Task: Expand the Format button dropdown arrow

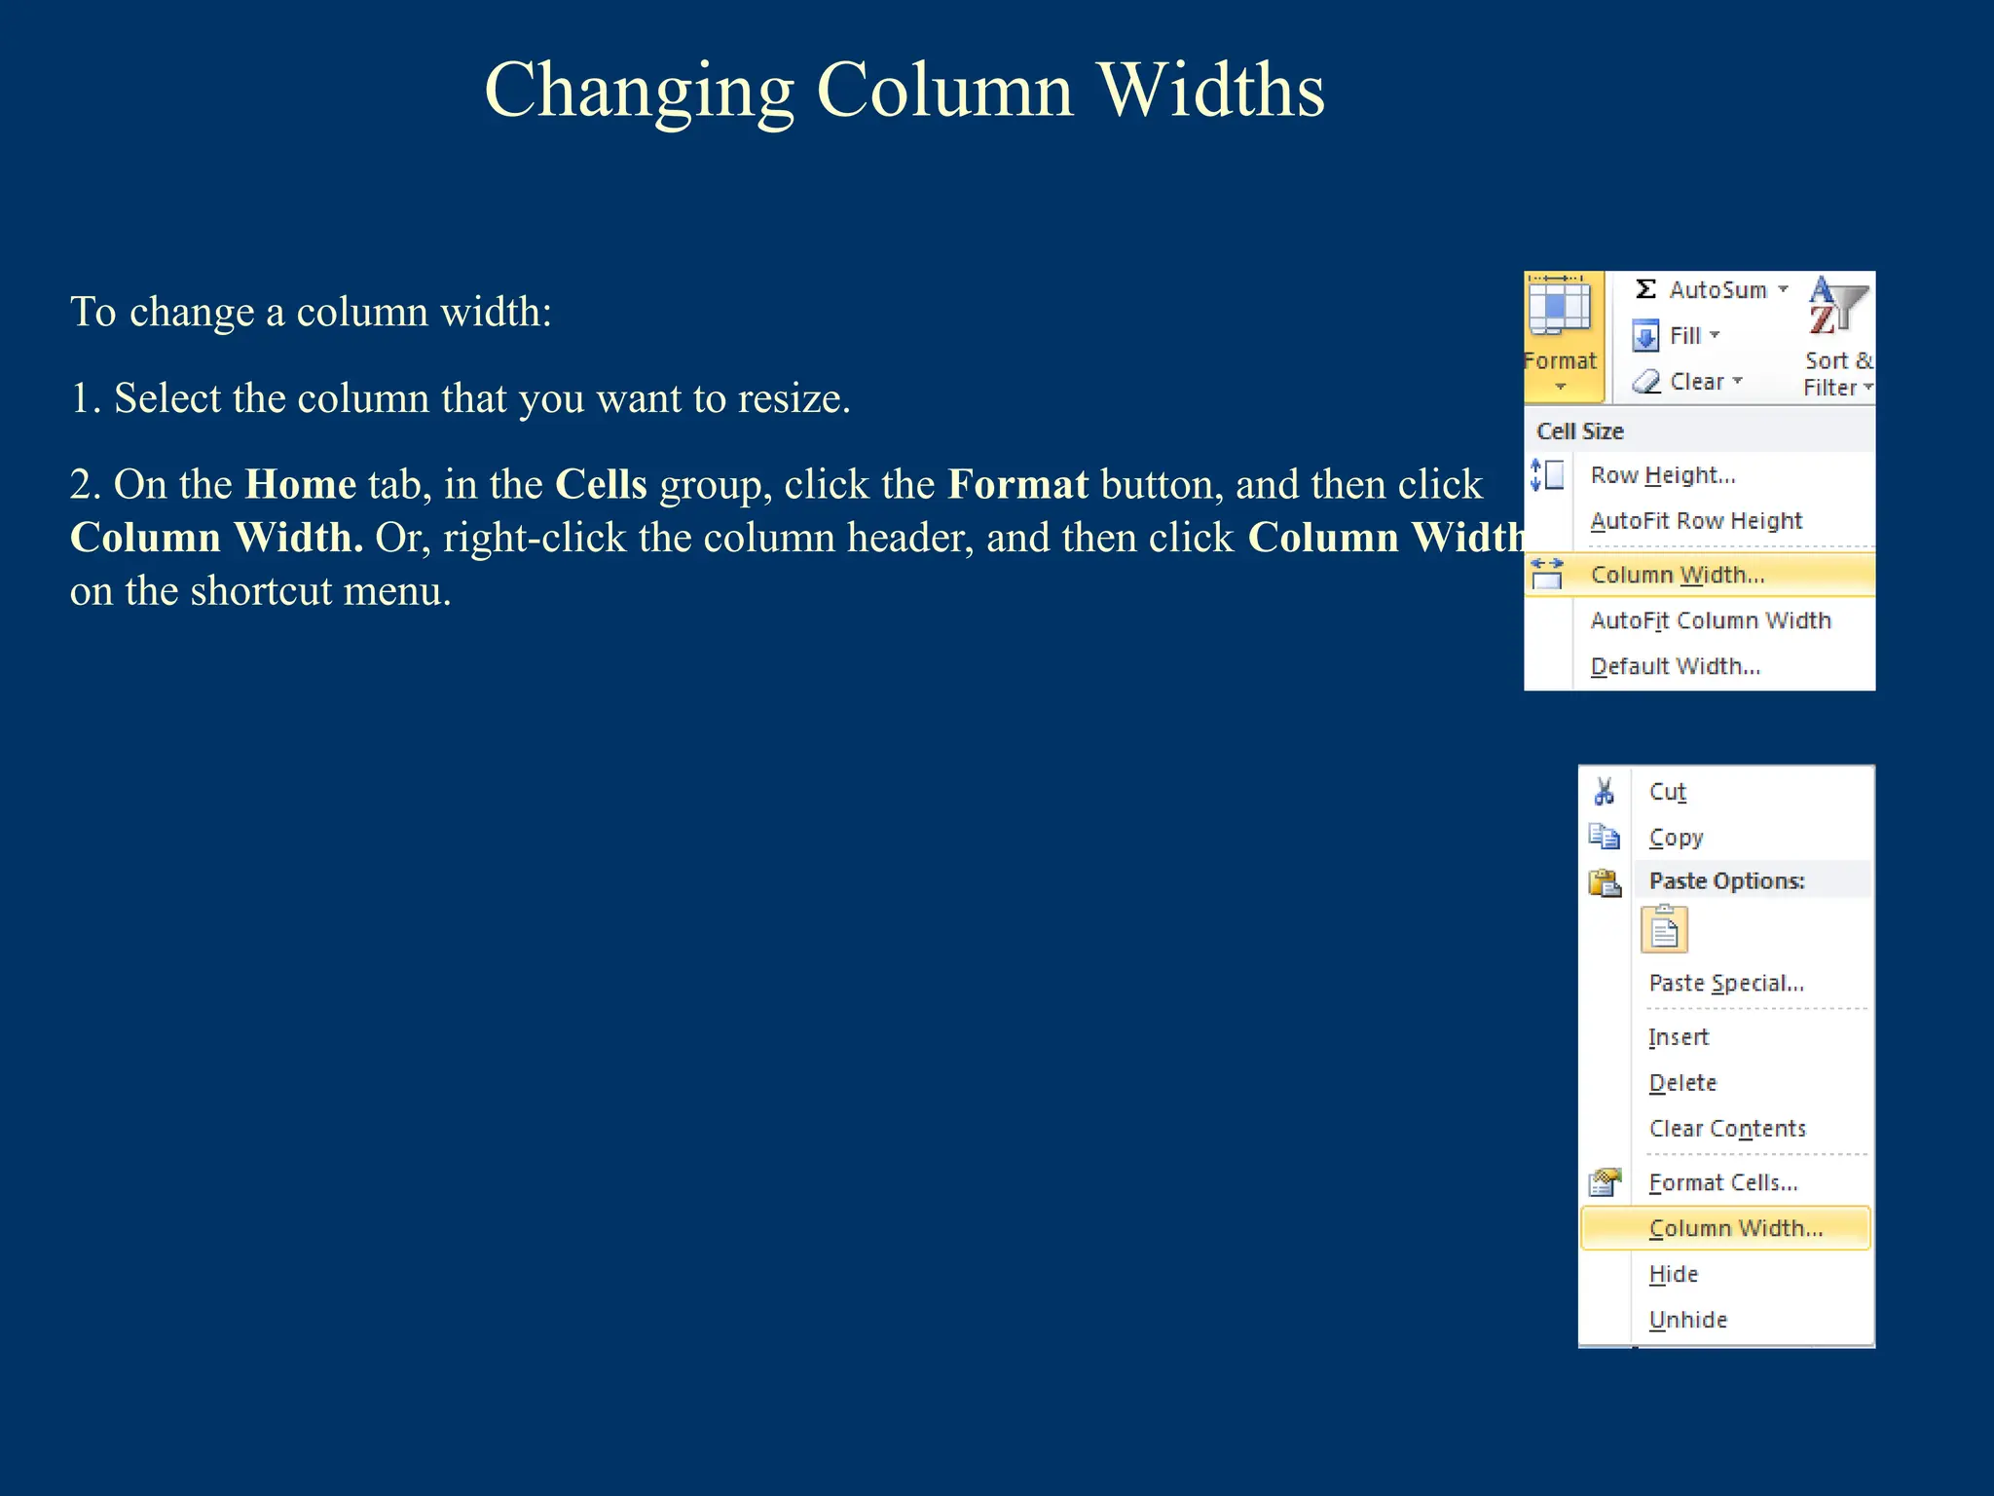Action: (x=1561, y=388)
